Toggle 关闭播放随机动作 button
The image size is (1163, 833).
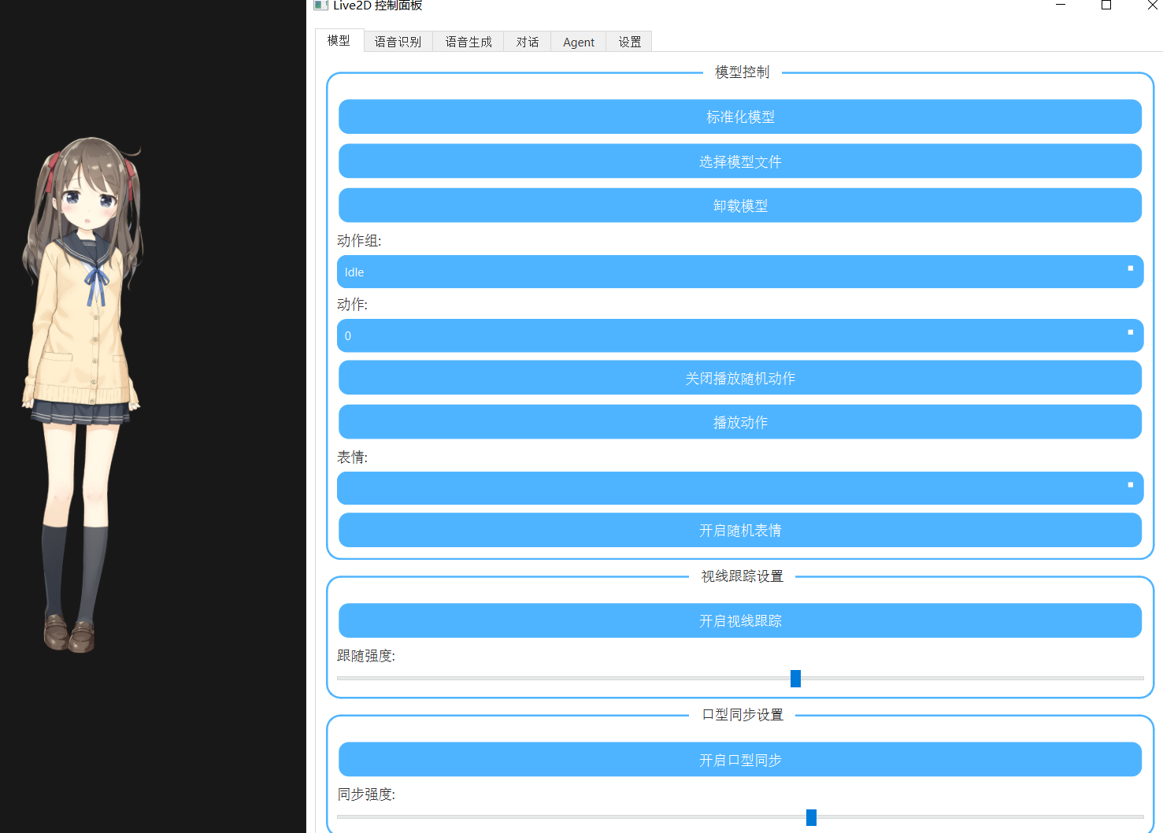click(739, 378)
